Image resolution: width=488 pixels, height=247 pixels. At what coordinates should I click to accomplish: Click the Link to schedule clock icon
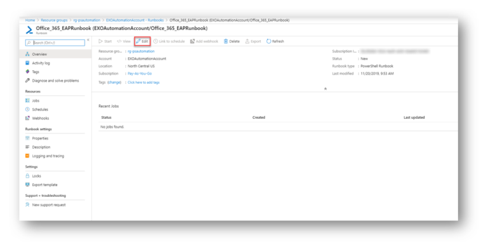(x=156, y=41)
